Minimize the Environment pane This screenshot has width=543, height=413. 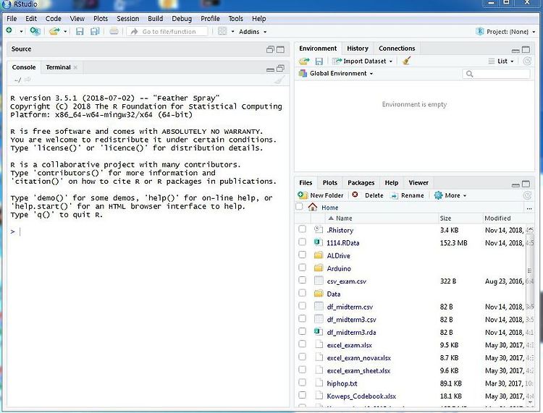tap(515, 50)
